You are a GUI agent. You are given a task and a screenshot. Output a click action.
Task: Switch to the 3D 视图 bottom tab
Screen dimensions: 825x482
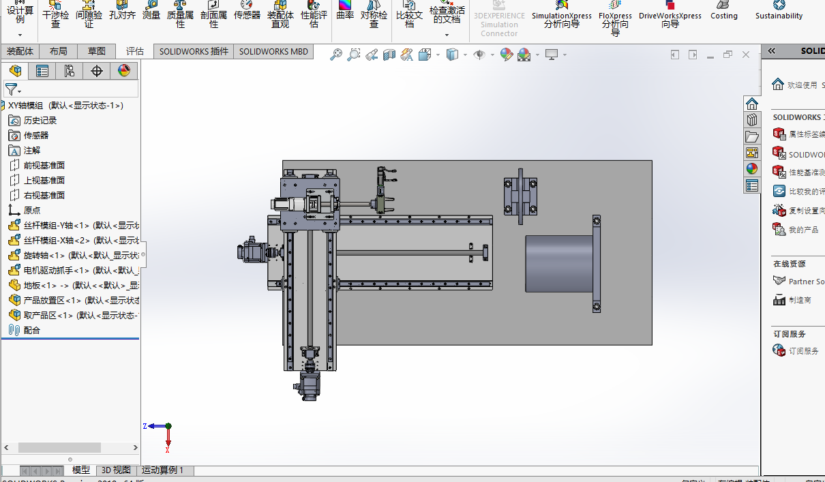pyautogui.click(x=116, y=470)
